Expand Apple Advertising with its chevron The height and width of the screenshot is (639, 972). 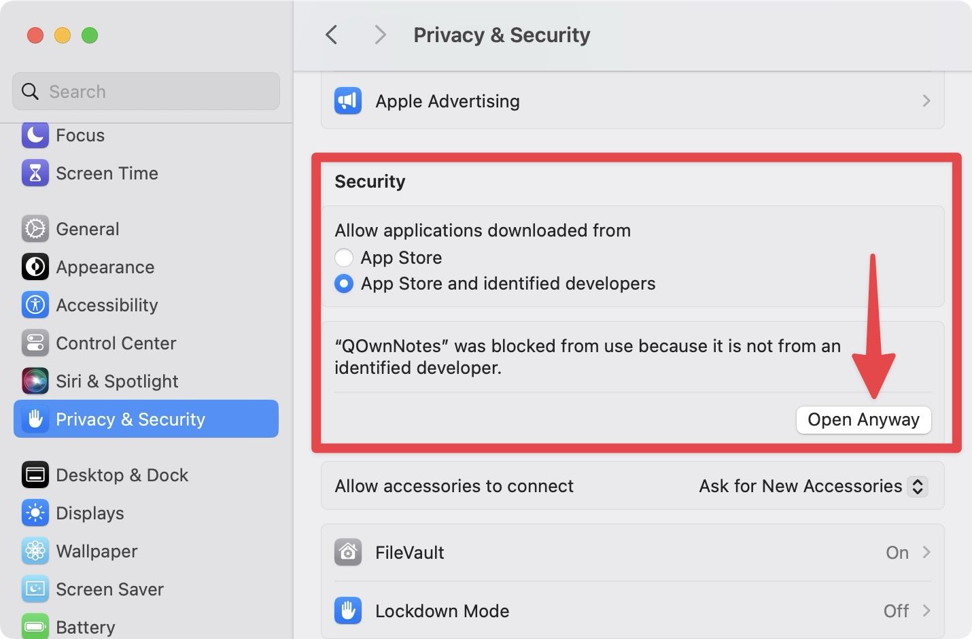[x=926, y=101]
